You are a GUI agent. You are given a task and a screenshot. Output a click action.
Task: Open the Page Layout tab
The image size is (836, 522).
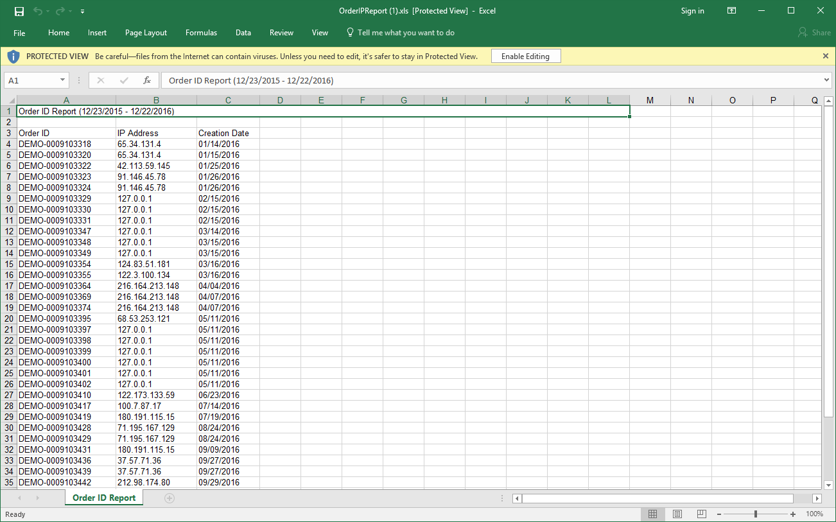click(x=146, y=33)
